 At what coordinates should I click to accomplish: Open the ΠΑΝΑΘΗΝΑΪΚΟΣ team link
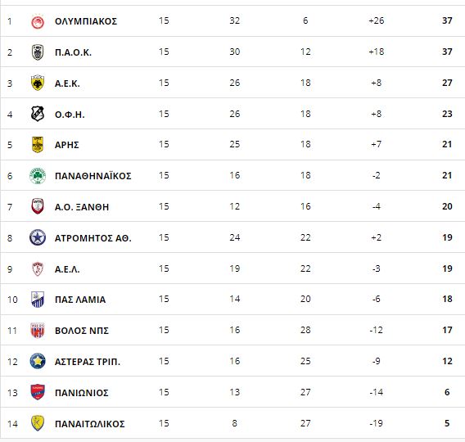tap(93, 176)
